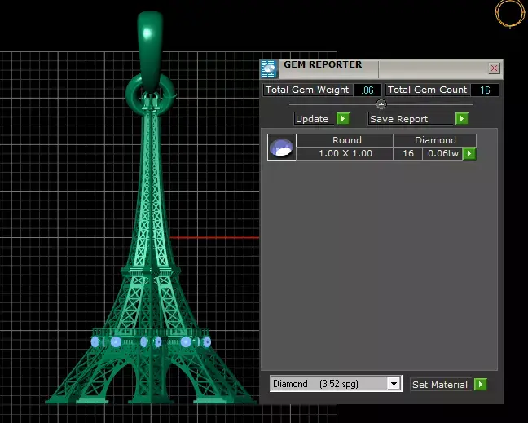This screenshot has width=528, height=423.
Task: Open the Diamond (3.52 spg) material dropdown
Action: tap(394, 383)
